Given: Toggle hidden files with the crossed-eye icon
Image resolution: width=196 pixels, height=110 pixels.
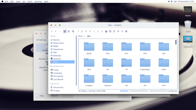Looking at the screenshot, I should pyautogui.click(x=118, y=32).
